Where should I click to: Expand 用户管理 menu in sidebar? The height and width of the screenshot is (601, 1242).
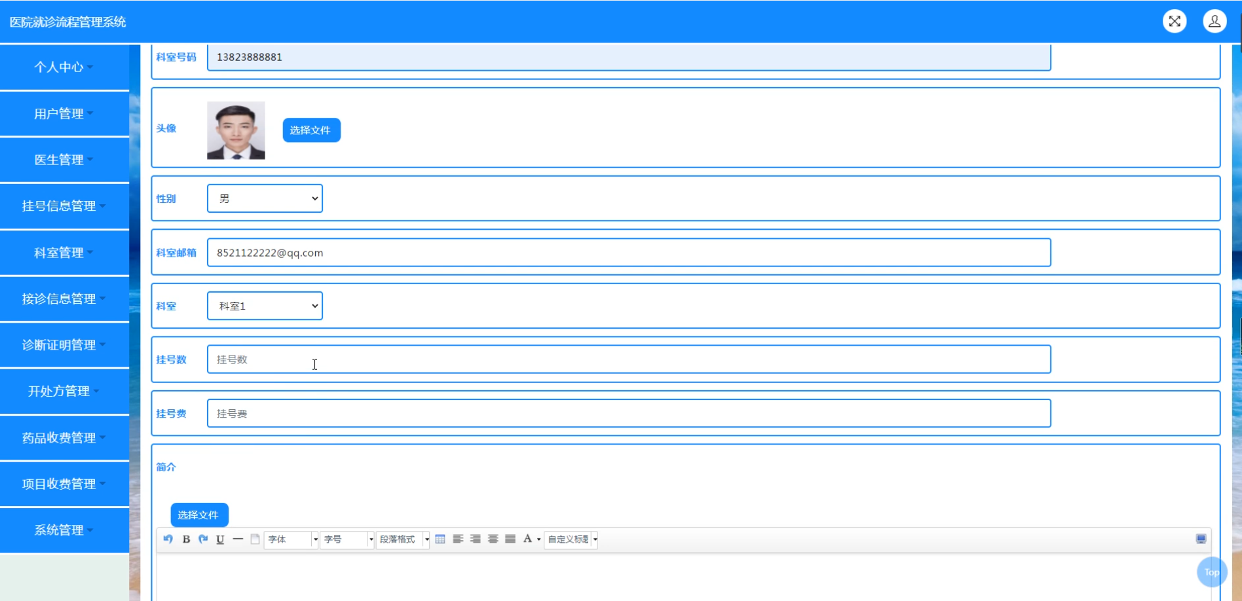pos(64,114)
